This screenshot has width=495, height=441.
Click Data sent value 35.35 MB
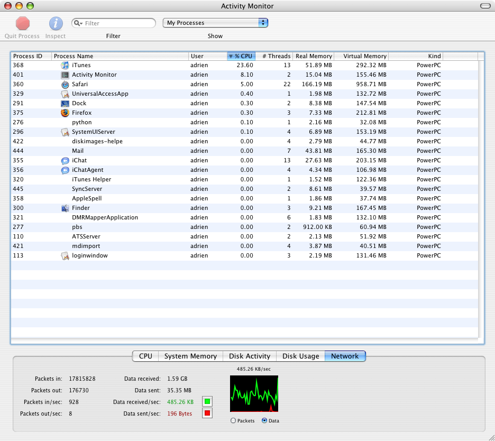179,390
